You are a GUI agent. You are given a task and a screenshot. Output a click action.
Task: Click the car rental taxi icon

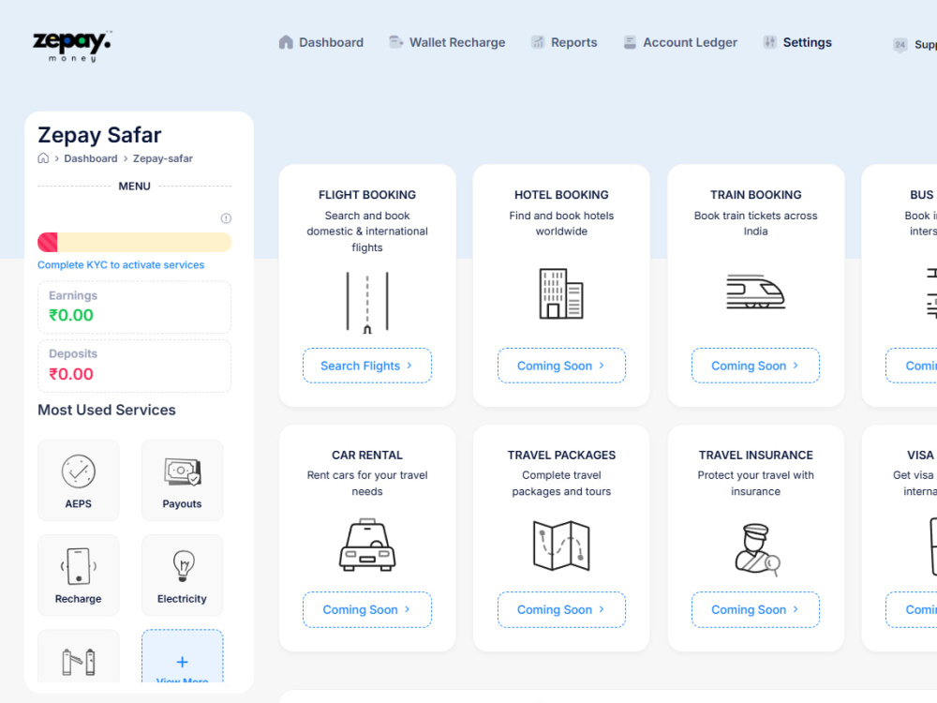(367, 546)
